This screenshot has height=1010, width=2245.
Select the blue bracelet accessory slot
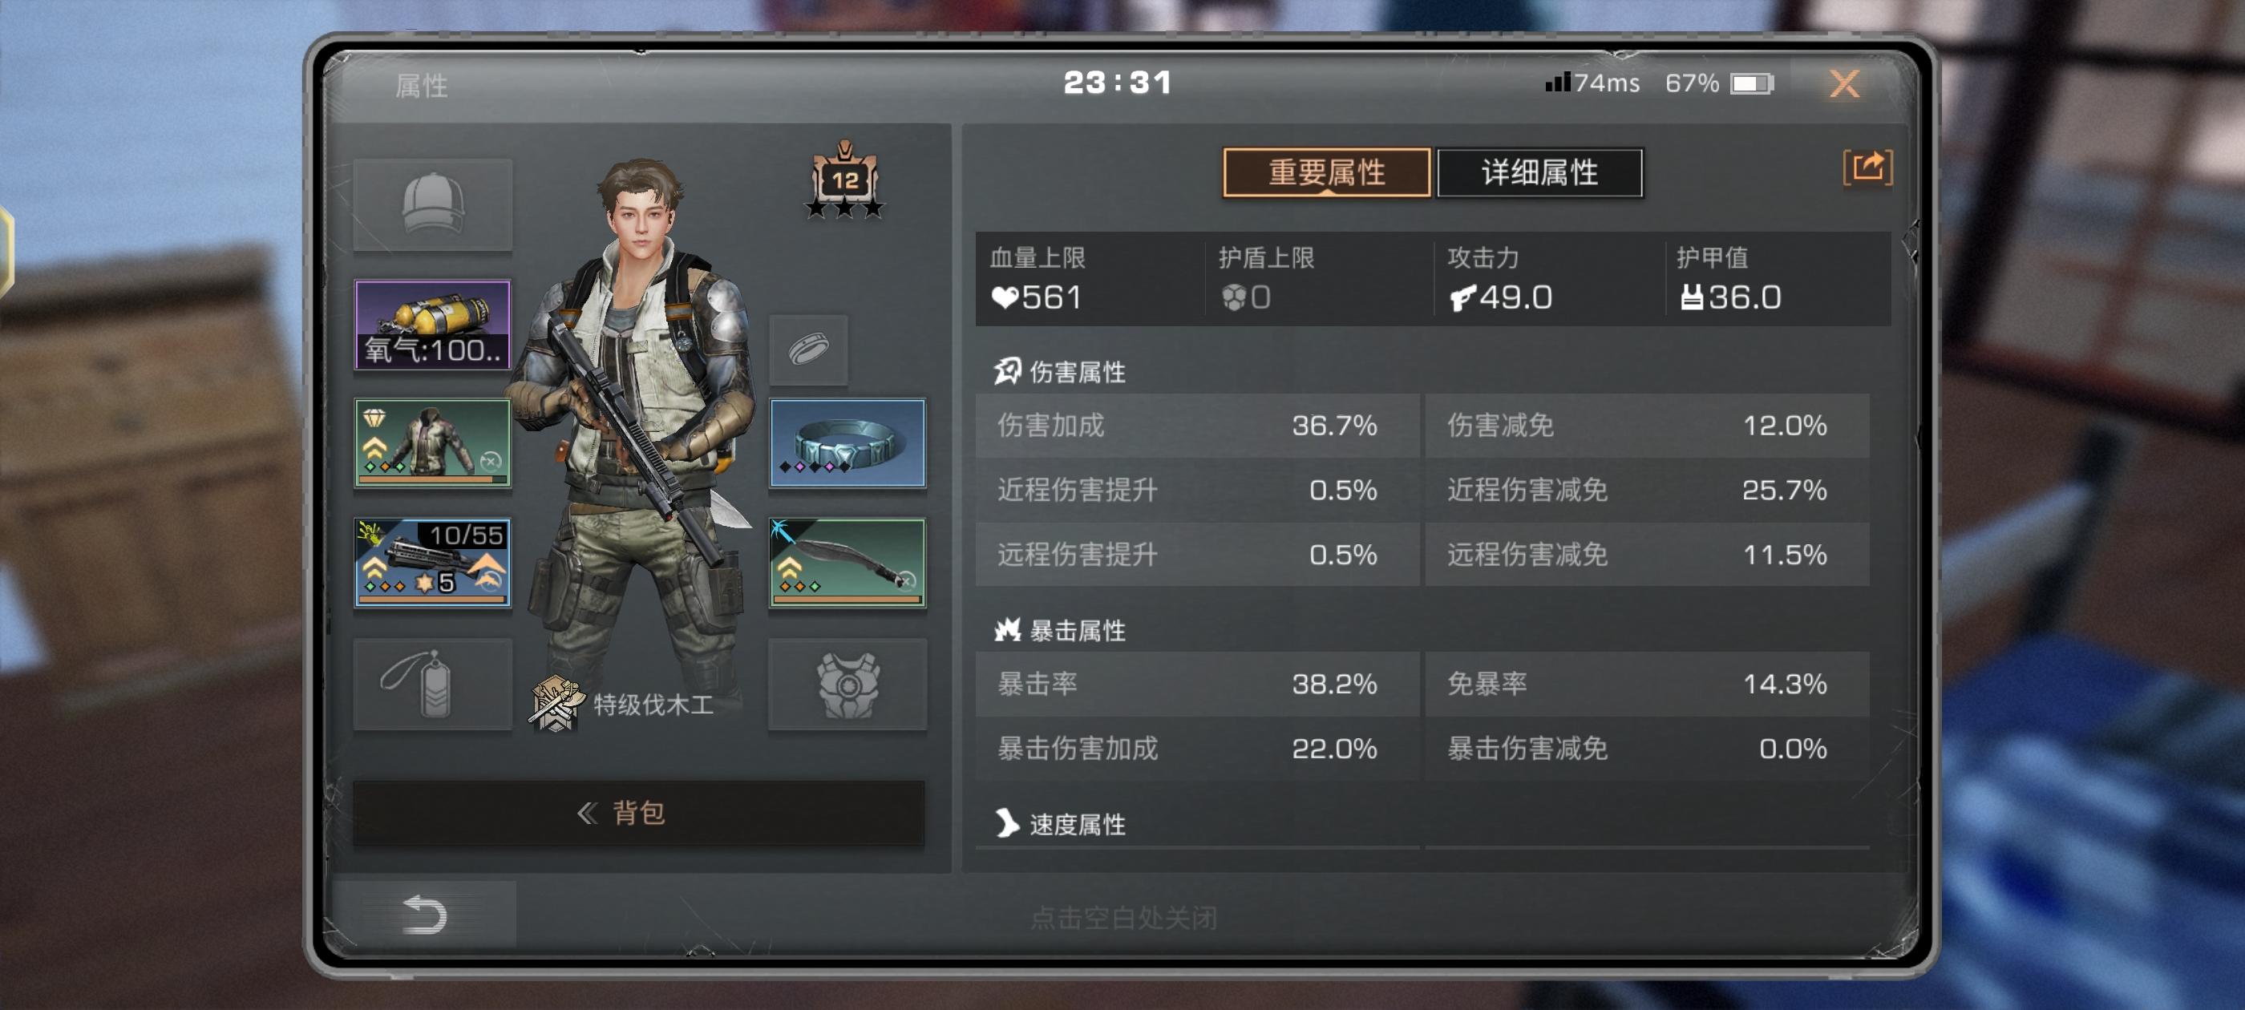click(847, 442)
